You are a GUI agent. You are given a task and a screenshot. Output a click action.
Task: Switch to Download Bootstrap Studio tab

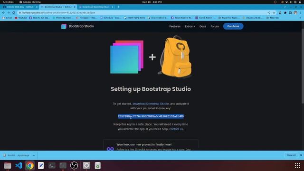(x=95, y=7)
